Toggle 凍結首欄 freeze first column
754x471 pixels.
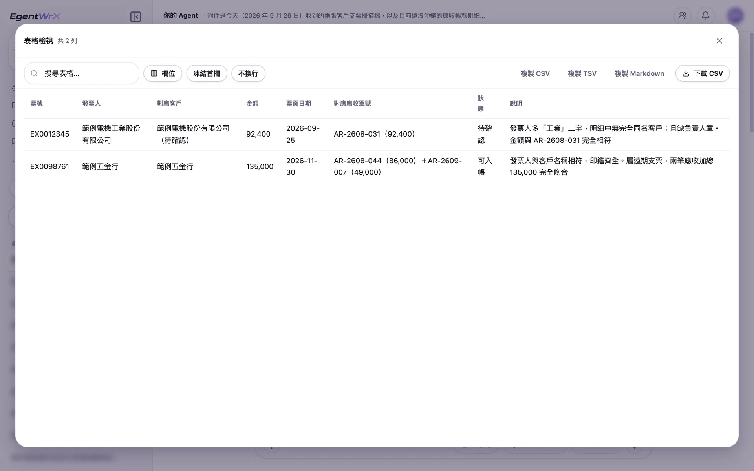[x=207, y=73]
